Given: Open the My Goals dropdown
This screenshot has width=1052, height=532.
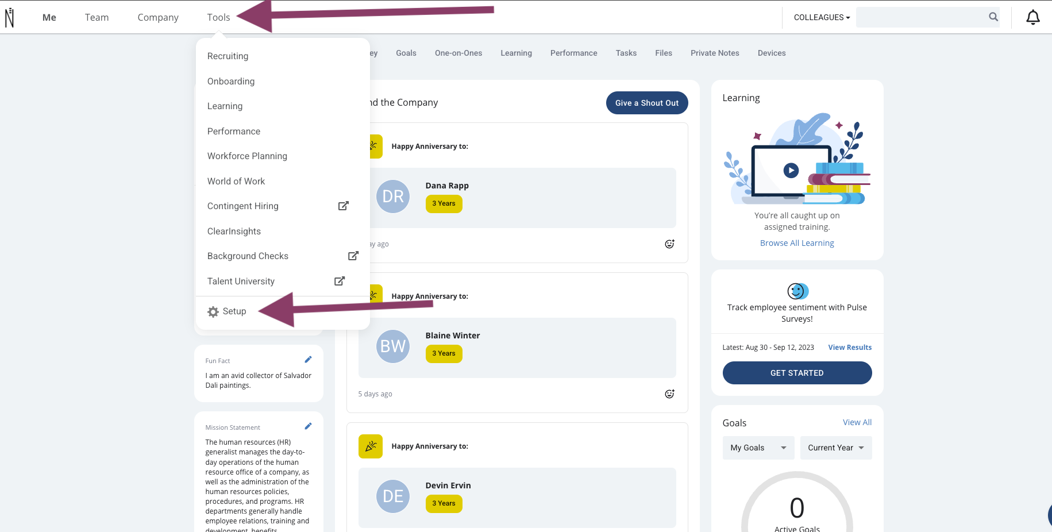Looking at the screenshot, I should [758, 448].
